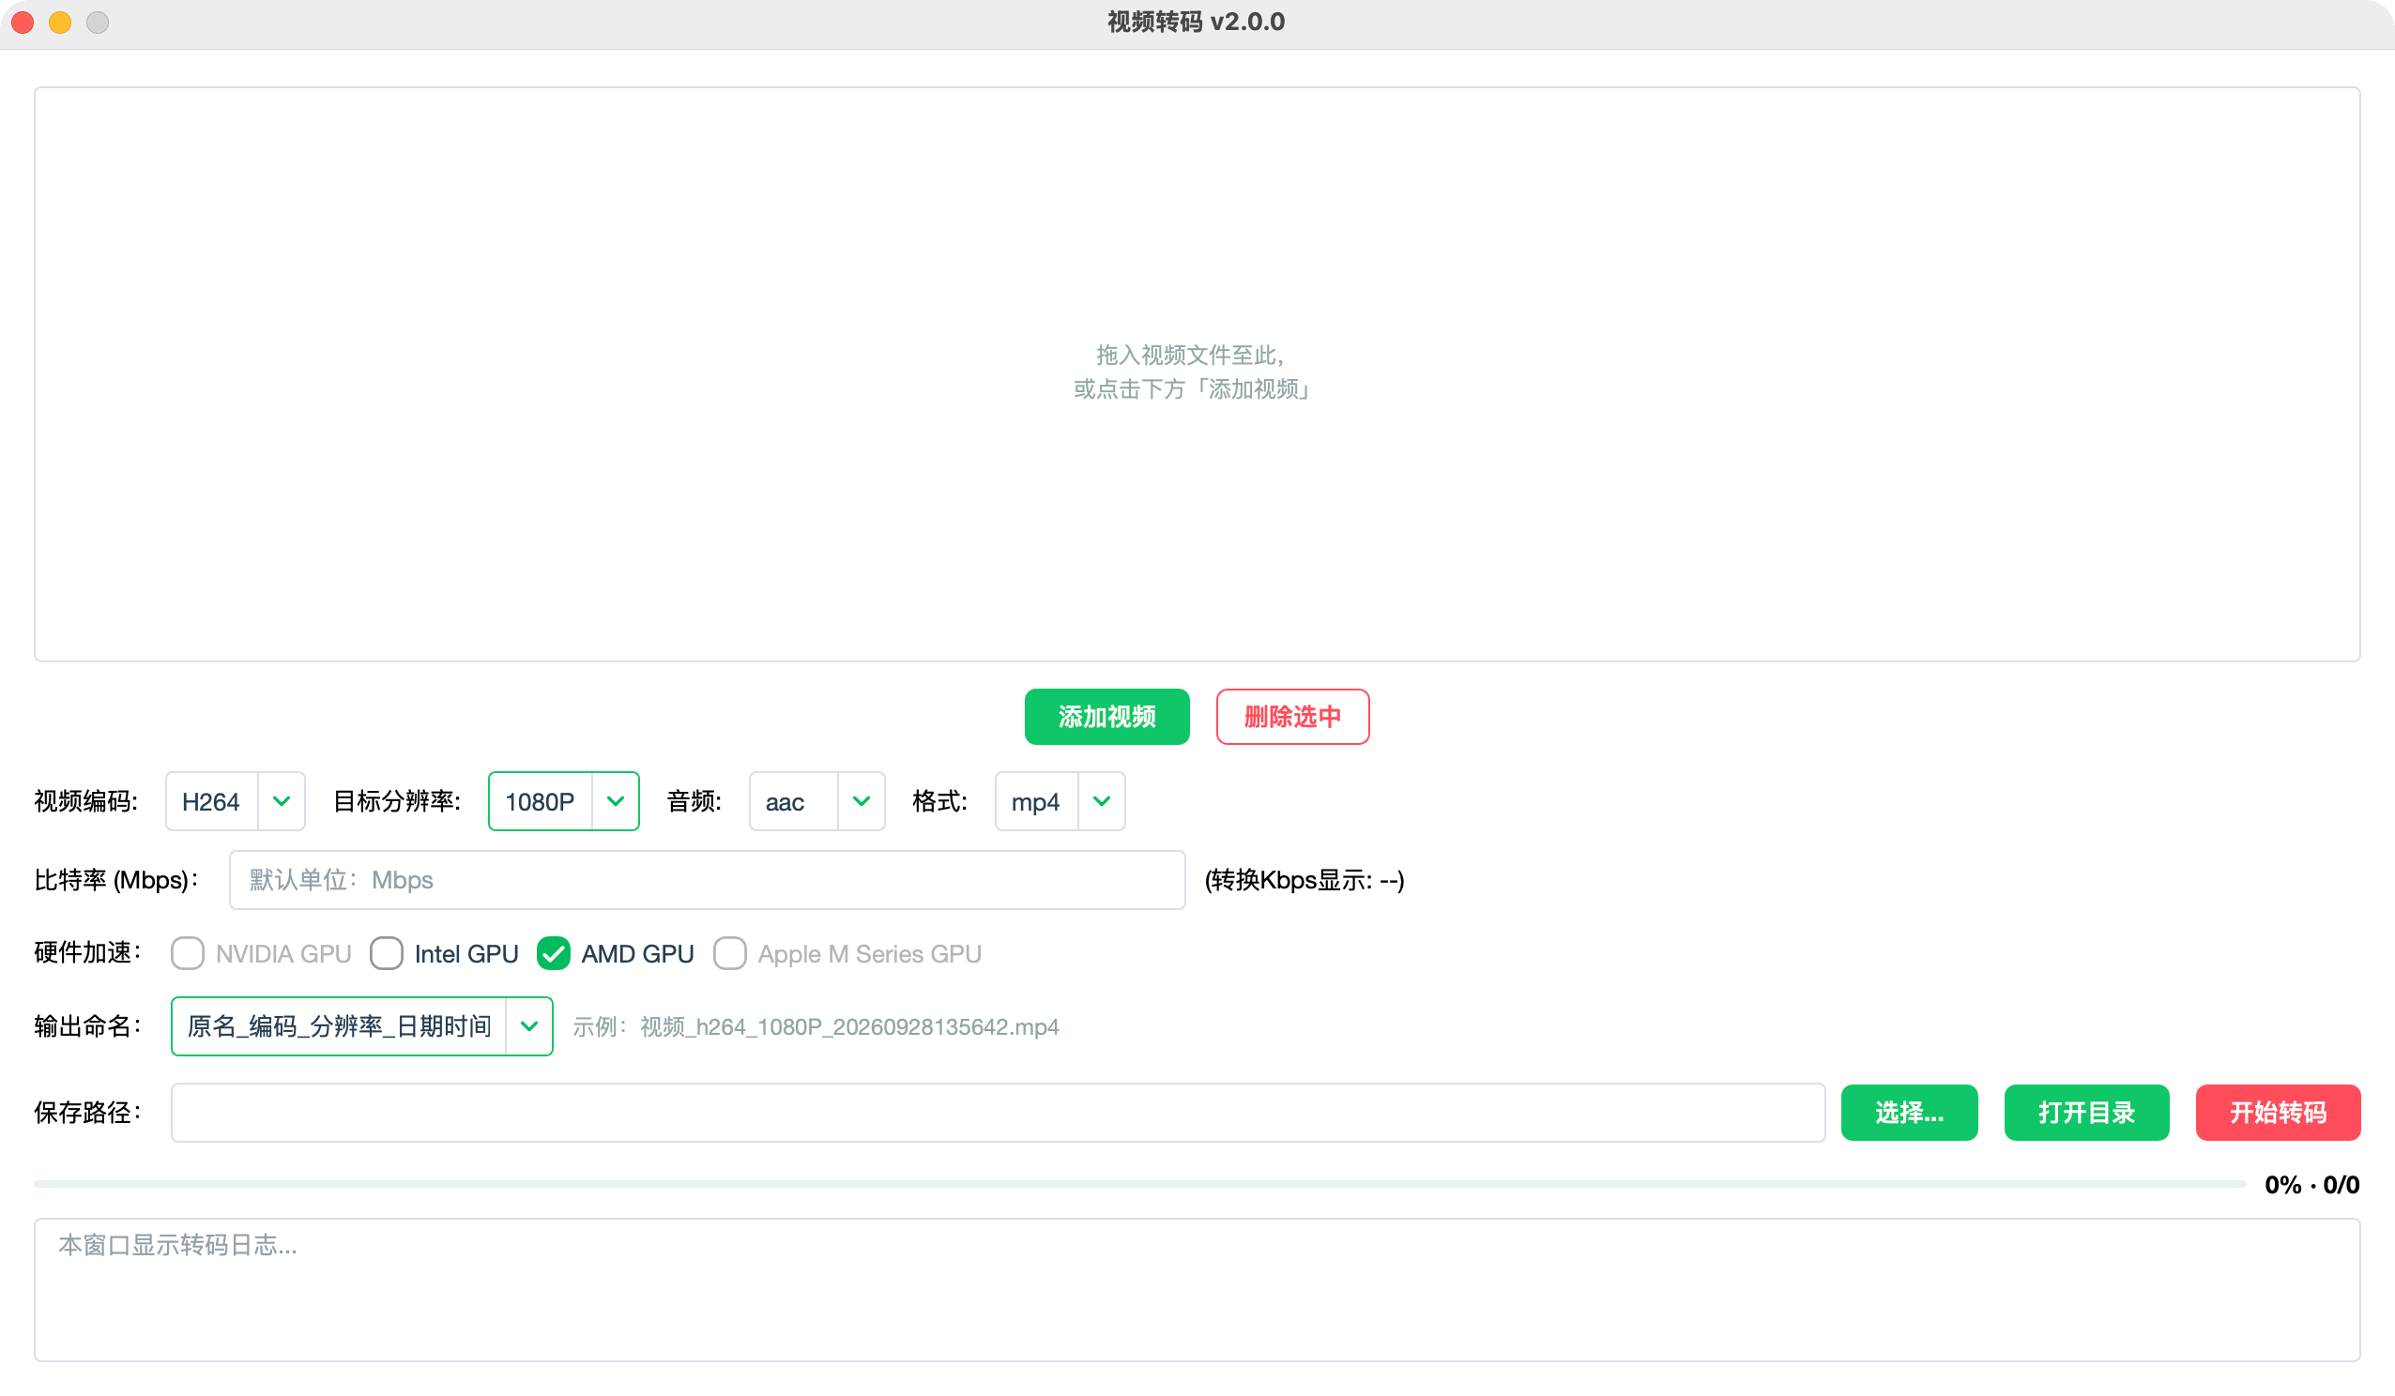Click the 打开目录 button

[x=2087, y=1112]
